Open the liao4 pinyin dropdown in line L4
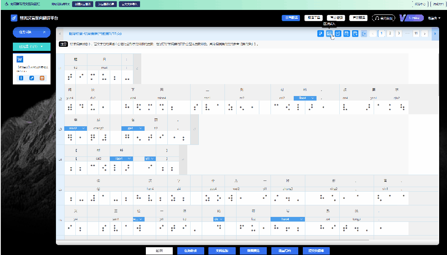This screenshot has height=255, width=447. point(121,159)
